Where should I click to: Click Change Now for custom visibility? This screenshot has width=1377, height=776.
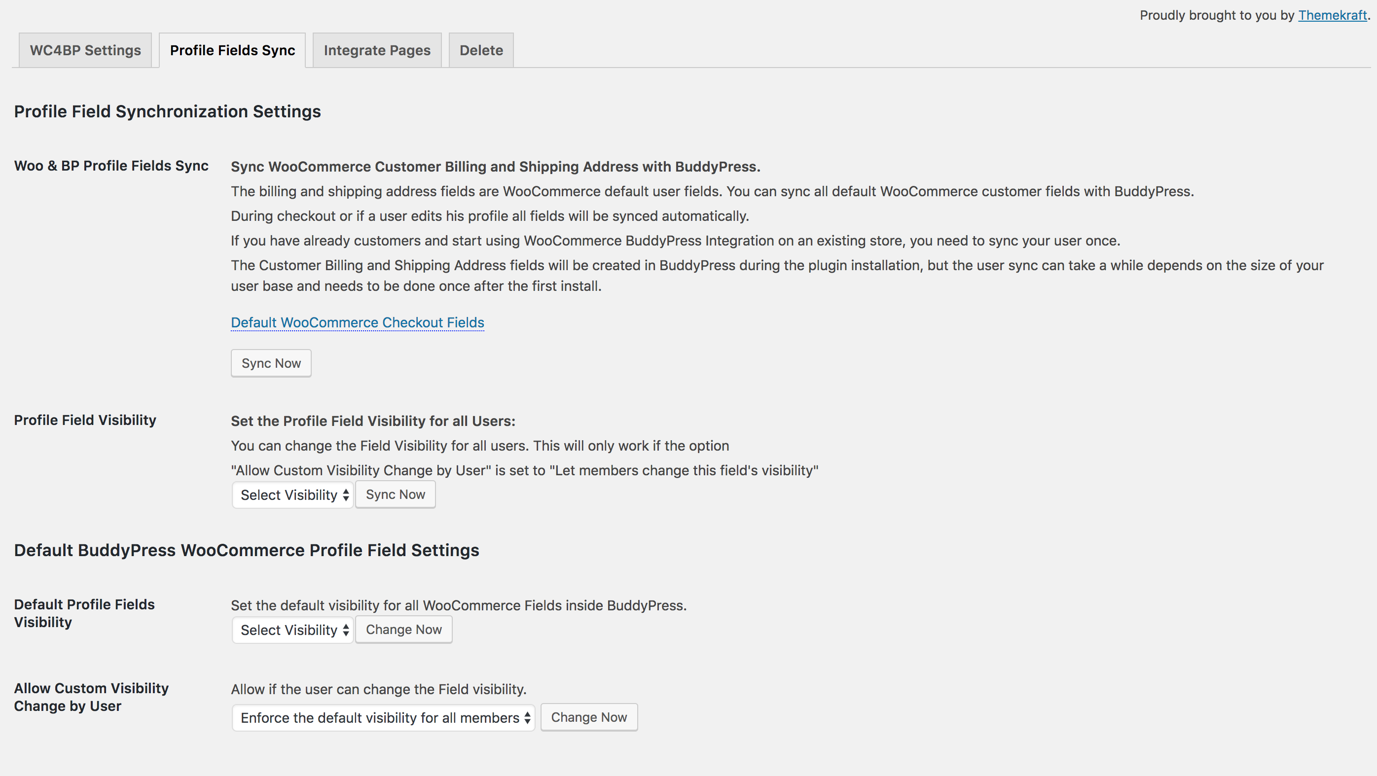point(588,717)
